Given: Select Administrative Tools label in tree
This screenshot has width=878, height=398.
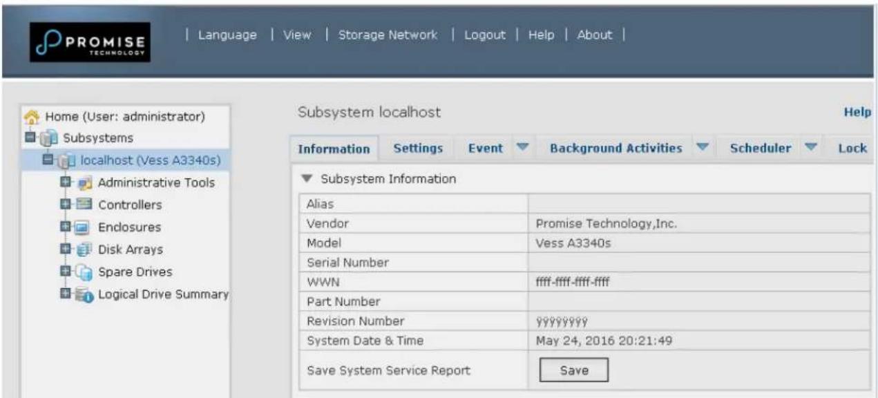Looking at the screenshot, I should [x=156, y=183].
